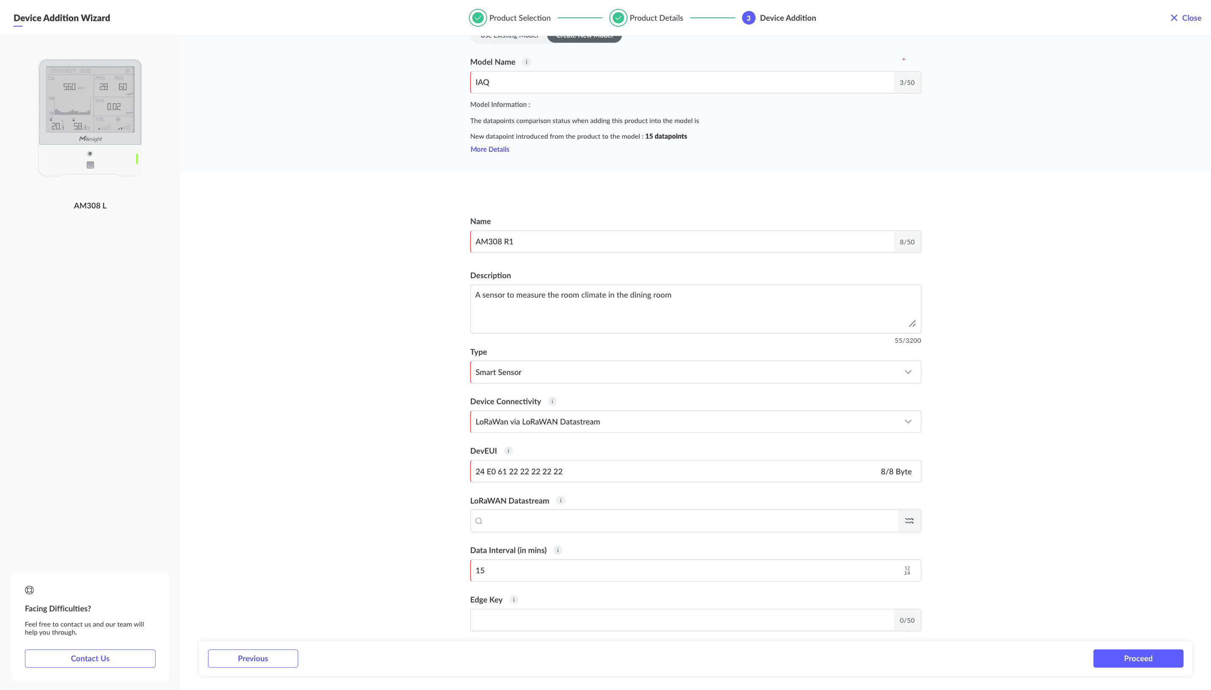Click the Edge Key info icon
This screenshot has height=690, width=1211.
514,600
